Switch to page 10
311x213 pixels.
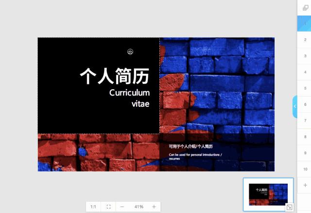pos(304,169)
